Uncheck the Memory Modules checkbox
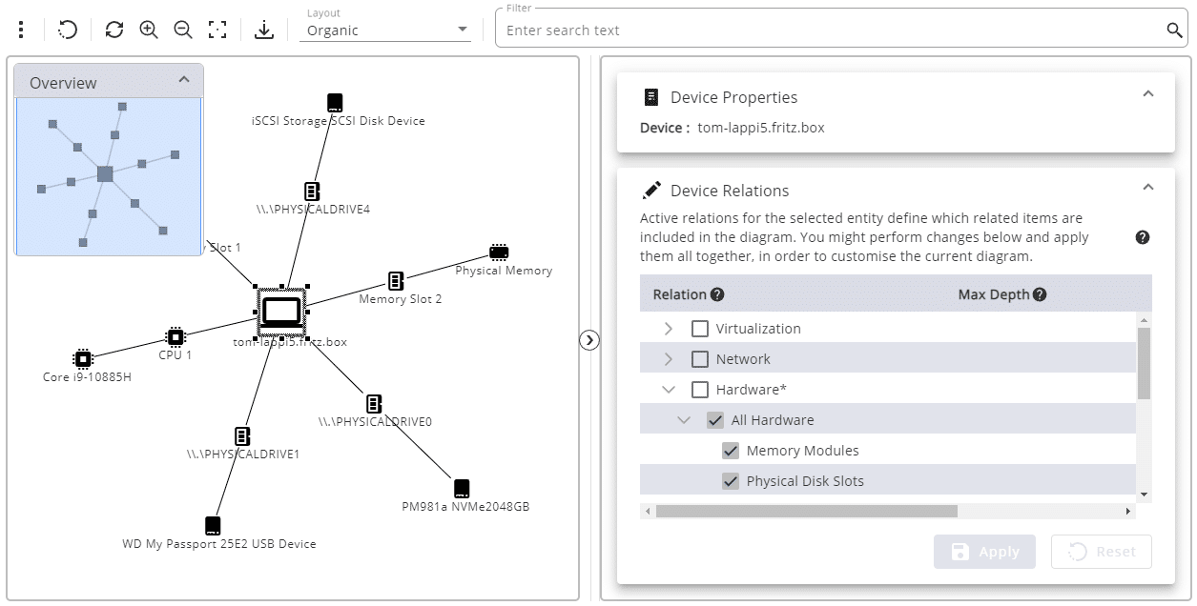The height and width of the screenshot is (606, 1197). pyautogui.click(x=731, y=451)
